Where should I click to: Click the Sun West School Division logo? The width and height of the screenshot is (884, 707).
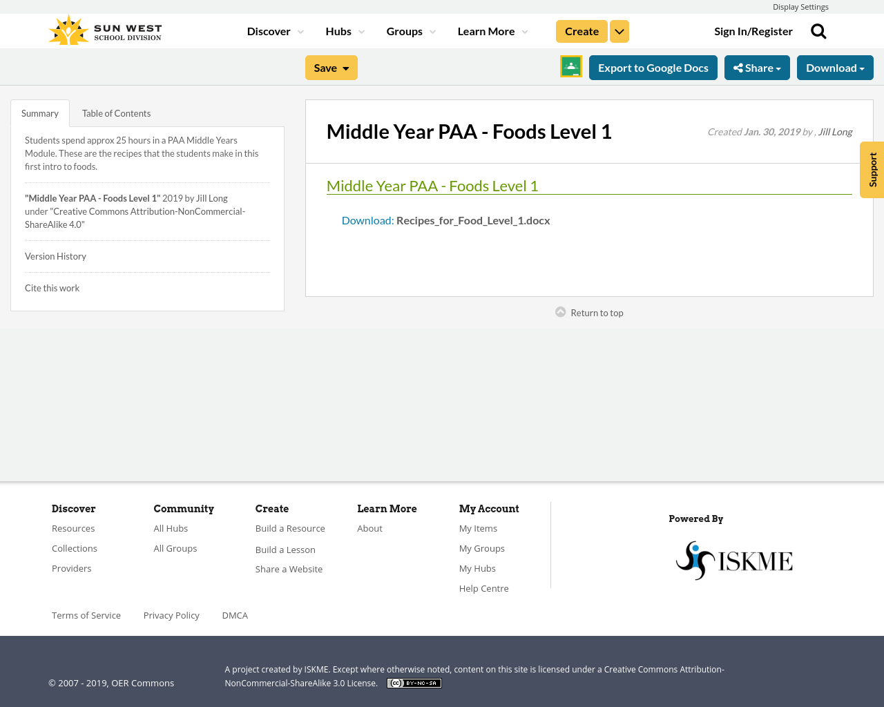(x=104, y=28)
